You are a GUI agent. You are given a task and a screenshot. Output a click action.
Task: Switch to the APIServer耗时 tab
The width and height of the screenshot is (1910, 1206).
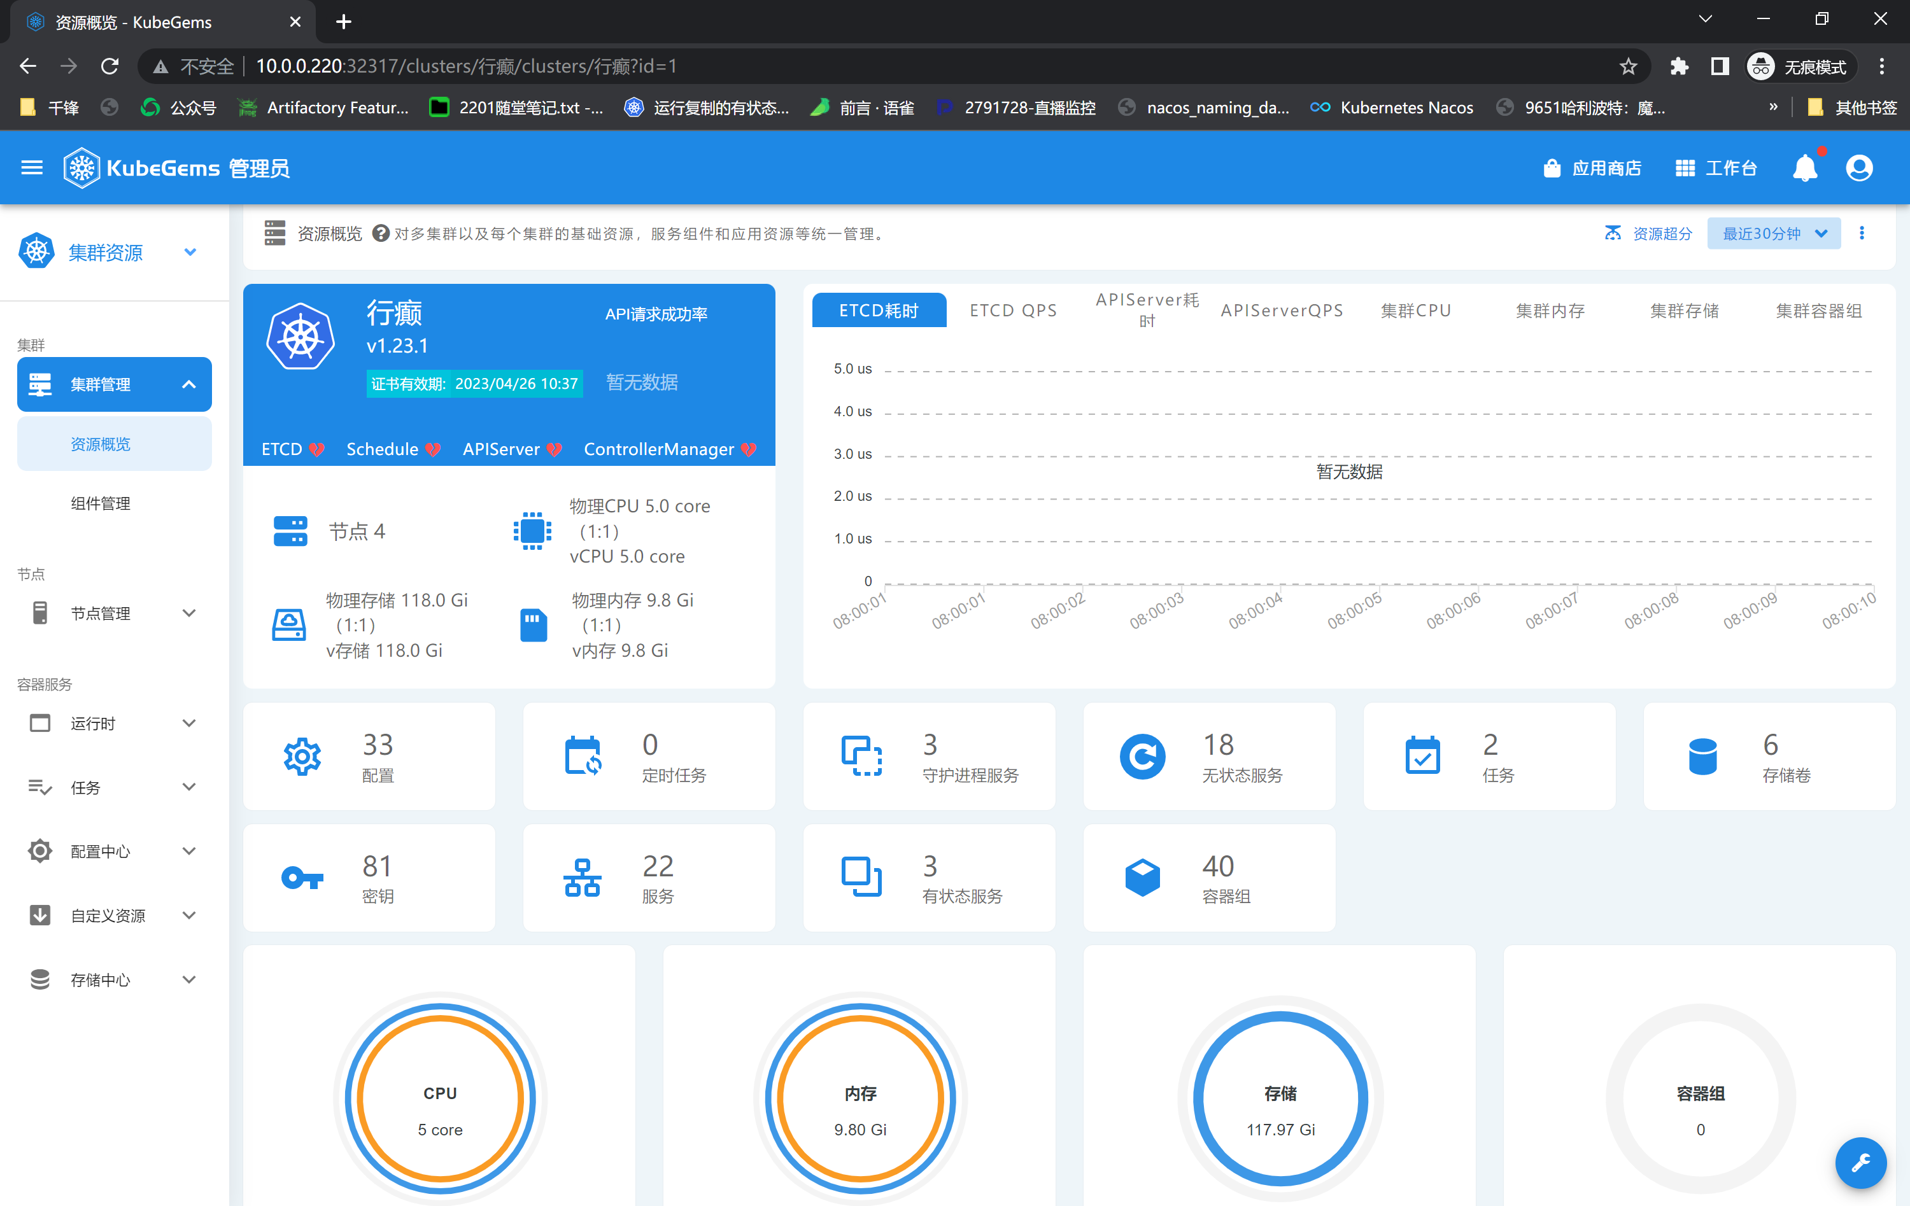pyautogui.click(x=1147, y=310)
